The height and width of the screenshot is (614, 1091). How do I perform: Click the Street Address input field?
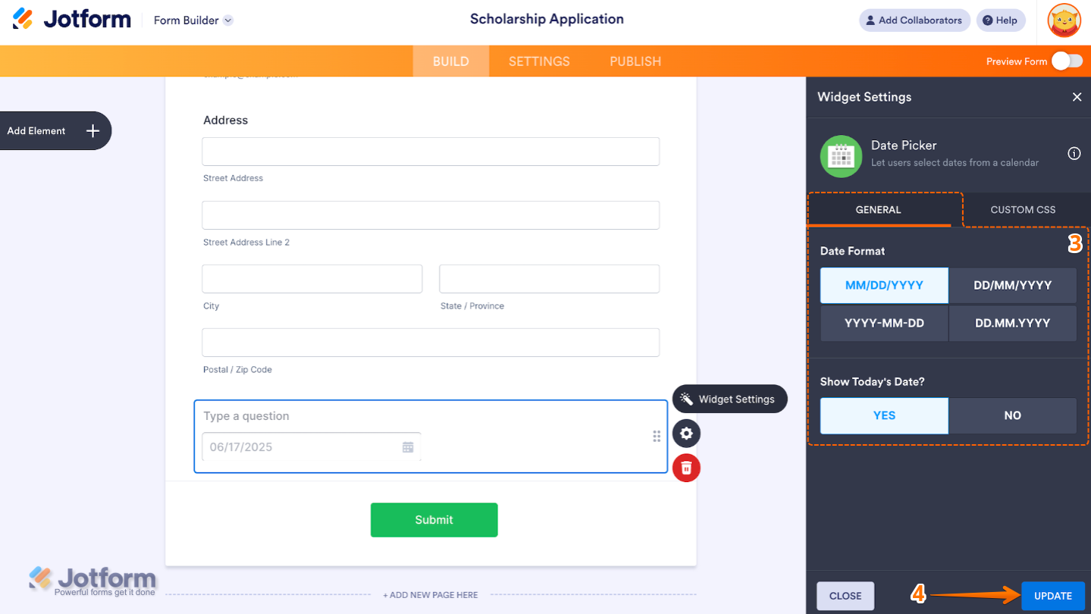point(430,152)
